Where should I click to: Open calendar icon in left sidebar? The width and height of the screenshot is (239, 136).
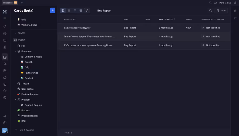5,40
